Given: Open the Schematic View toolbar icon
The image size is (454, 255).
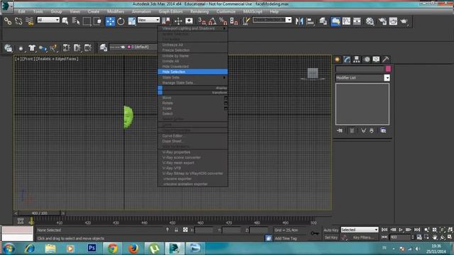Looking at the screenshot, I should click(357, 21).
